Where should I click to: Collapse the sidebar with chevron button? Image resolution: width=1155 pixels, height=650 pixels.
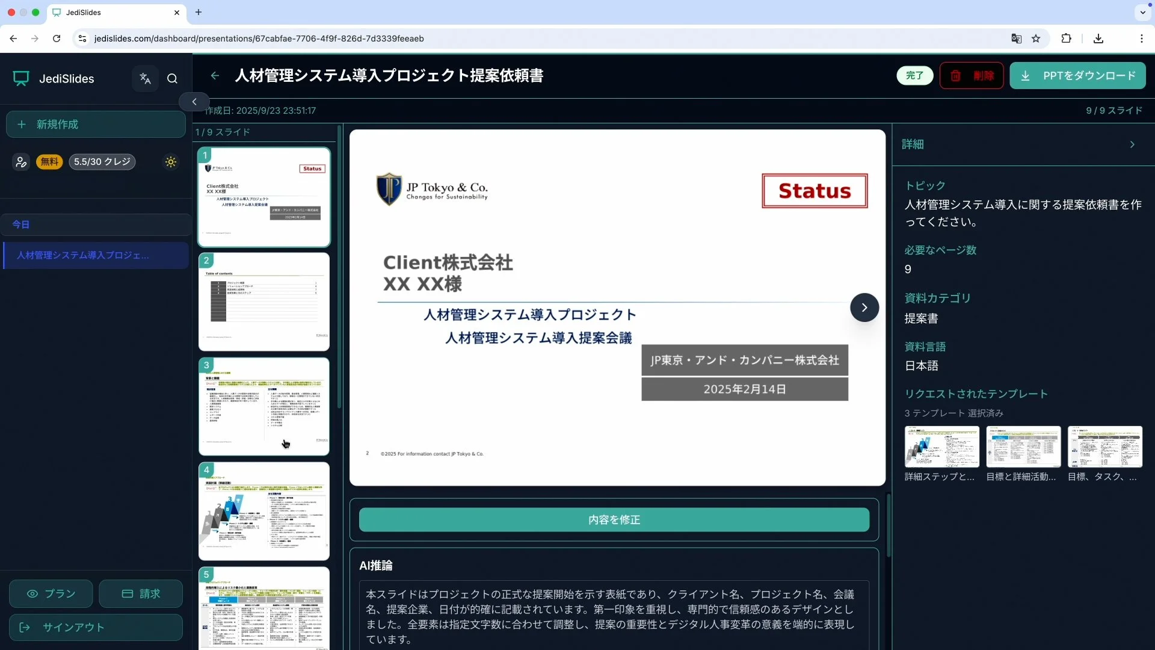(x=194, y=102)
